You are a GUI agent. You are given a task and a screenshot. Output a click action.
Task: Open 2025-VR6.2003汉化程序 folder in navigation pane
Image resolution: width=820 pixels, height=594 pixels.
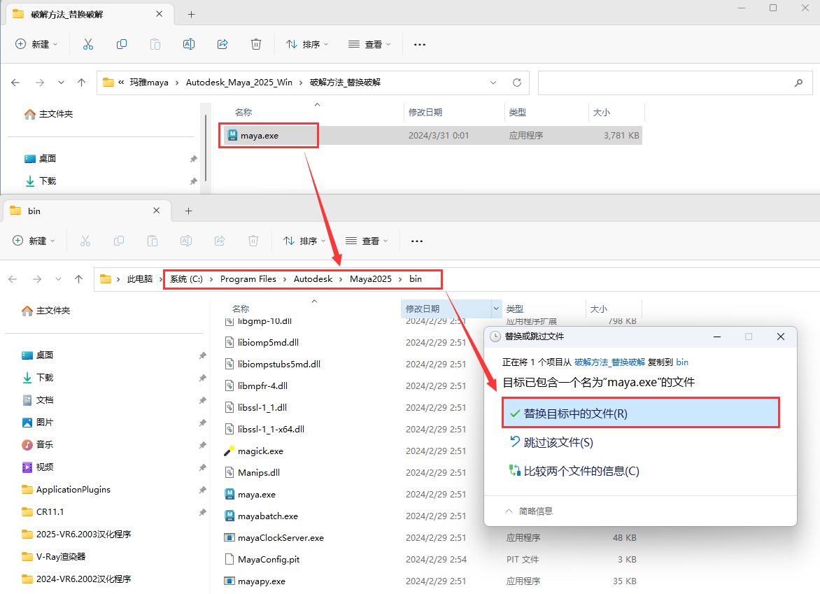click(77, 535)
